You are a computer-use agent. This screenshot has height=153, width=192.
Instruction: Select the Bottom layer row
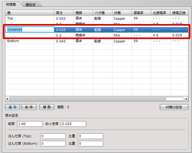29,41
